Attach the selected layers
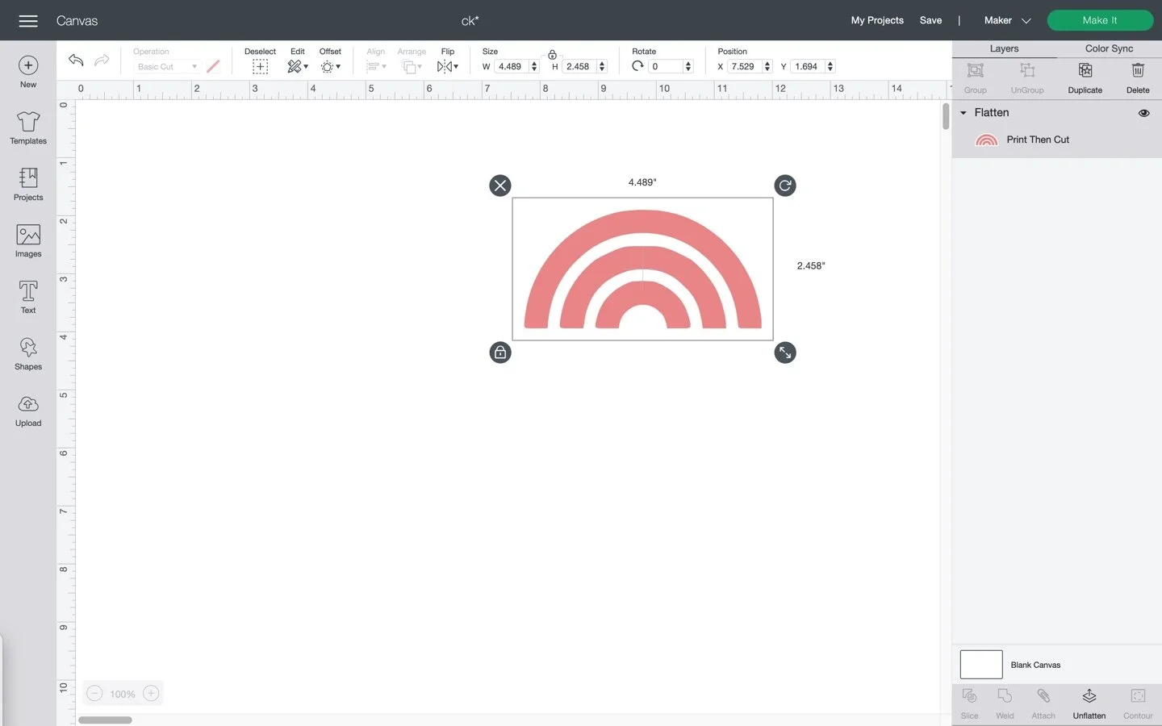 (1043, 702)
